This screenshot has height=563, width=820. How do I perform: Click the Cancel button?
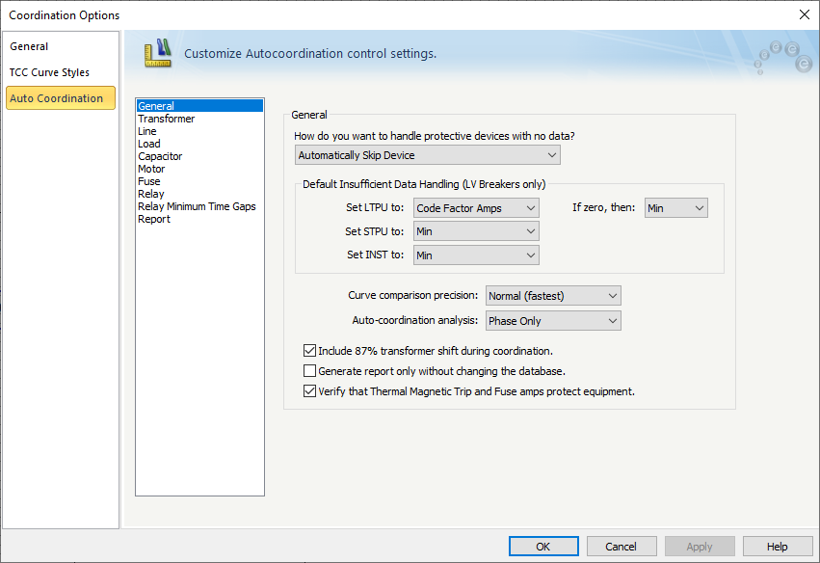[x=621, y=547]
